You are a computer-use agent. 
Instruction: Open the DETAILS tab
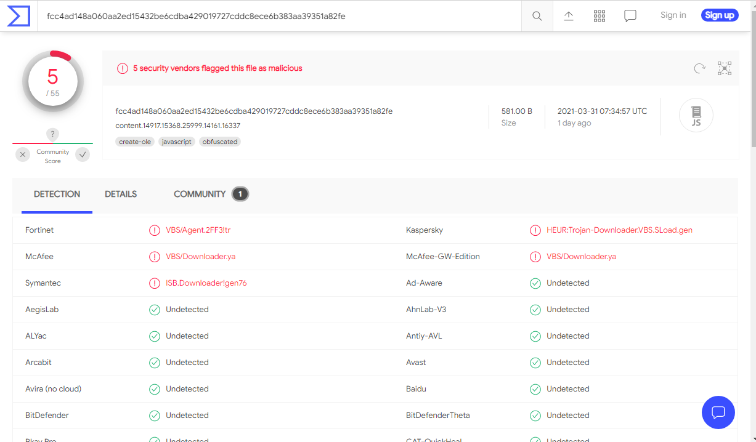(121, 195)
